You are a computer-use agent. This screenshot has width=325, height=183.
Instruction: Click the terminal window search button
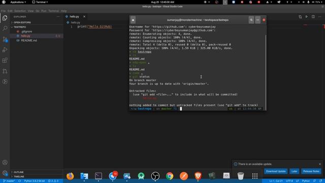[x=251, y=20]
